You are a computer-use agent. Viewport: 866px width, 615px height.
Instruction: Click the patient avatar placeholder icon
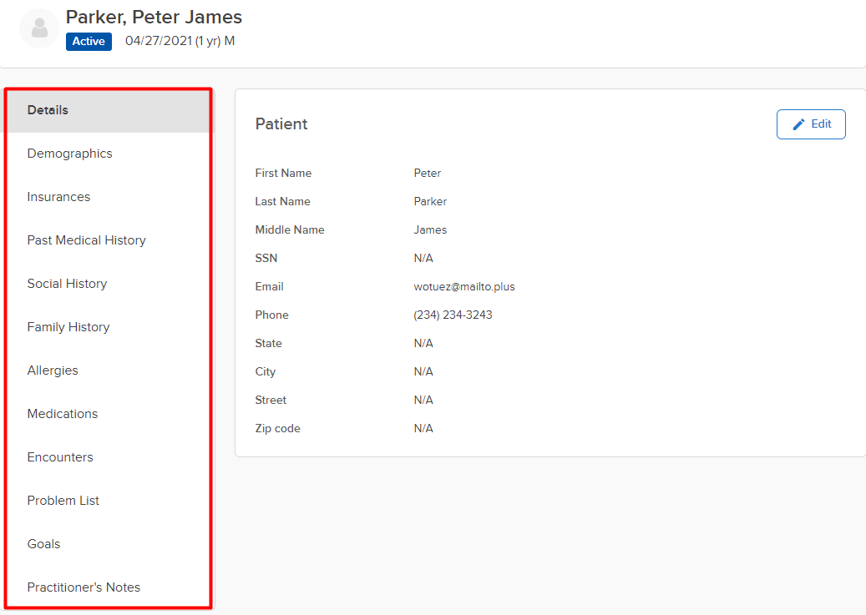pos(39,29)
